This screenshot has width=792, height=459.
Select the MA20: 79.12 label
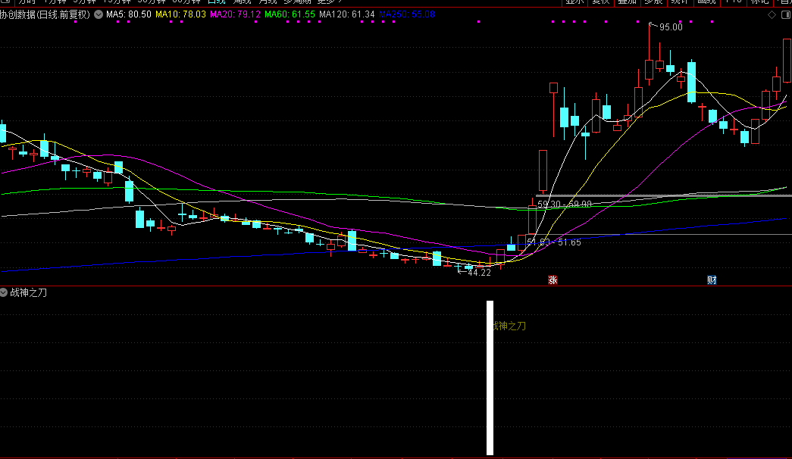point(236,14)
